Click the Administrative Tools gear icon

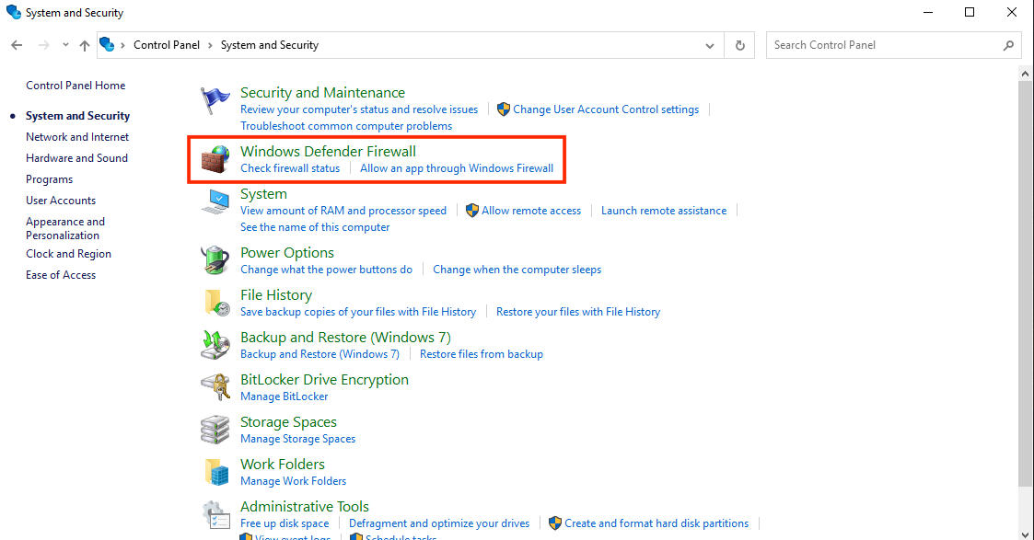(215, 514)
